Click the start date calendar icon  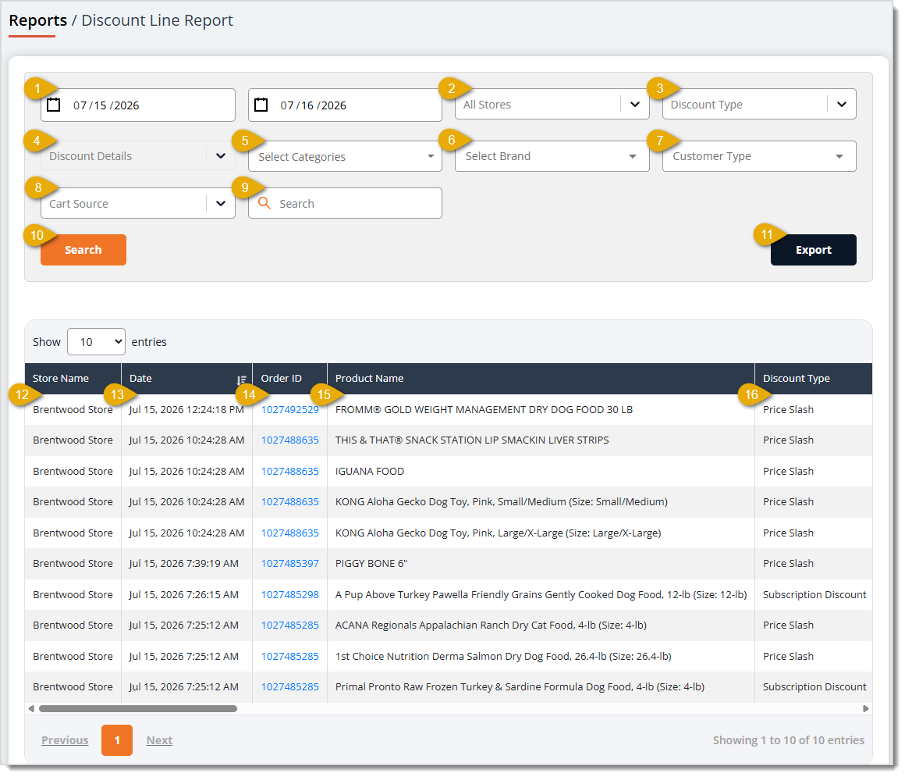[53, 105]
